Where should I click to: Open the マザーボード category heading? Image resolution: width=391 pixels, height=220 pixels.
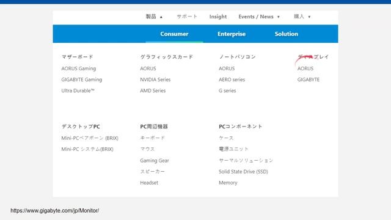pyautogui.click(x=78, y=57)
